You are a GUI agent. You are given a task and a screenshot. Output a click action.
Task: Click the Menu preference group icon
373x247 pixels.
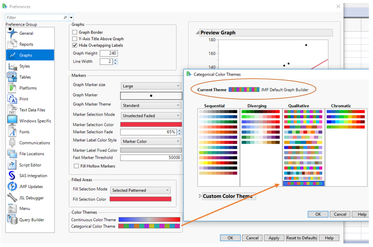point(12,208)
